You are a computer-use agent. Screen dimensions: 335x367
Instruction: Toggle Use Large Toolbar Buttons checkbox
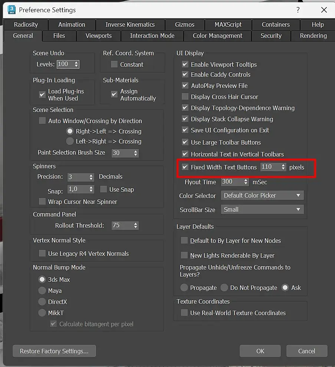click(185, 142)
